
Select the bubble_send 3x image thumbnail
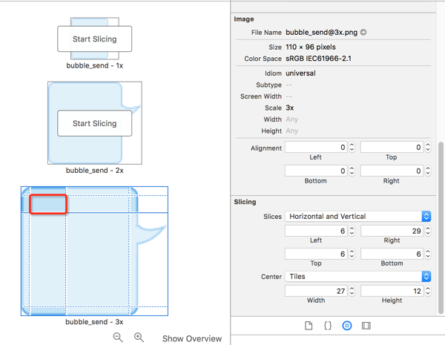tap(94, 251)
